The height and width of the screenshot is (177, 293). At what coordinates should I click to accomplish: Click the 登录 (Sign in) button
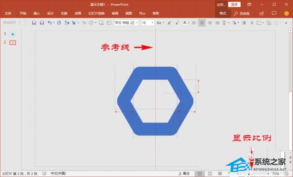[234, 5]
